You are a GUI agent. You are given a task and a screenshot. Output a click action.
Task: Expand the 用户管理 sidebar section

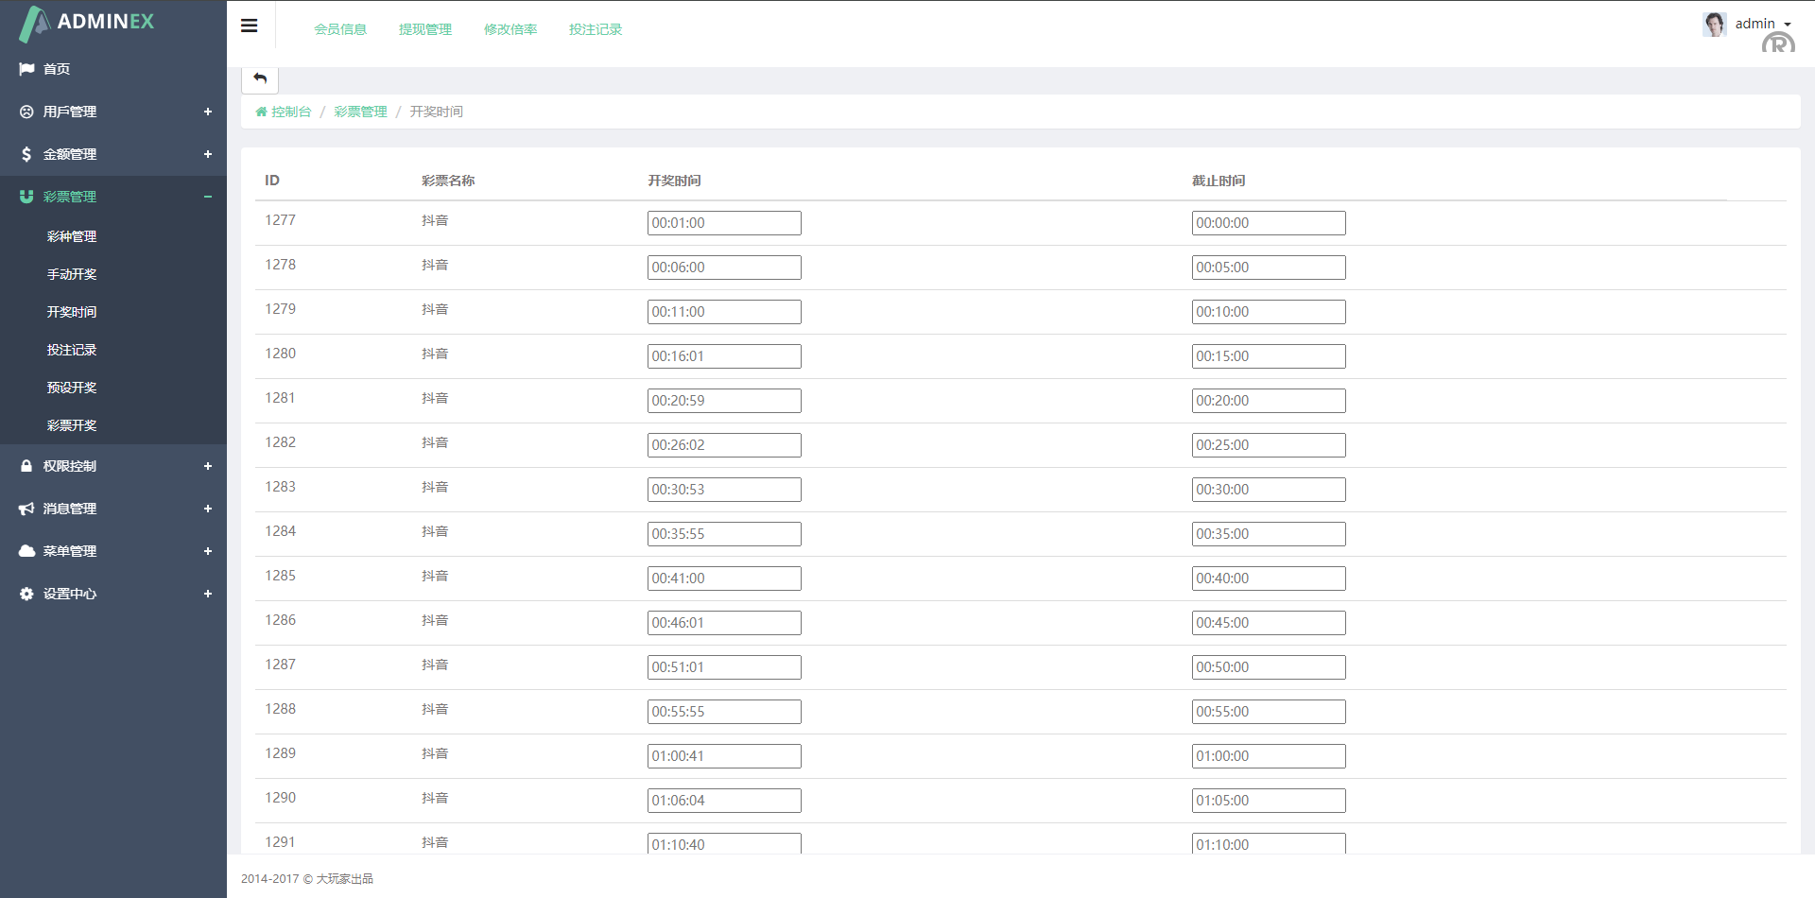(x=207, y=112)
